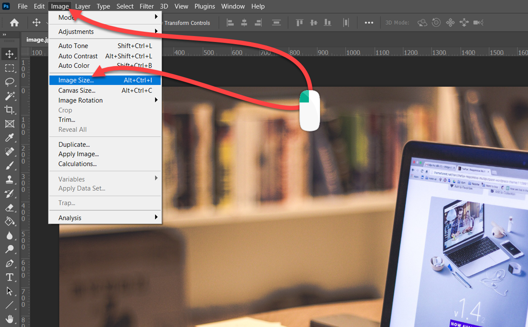Switch to the Eraser tool
Screen dimensions: 528x327
tap(9, 207)
